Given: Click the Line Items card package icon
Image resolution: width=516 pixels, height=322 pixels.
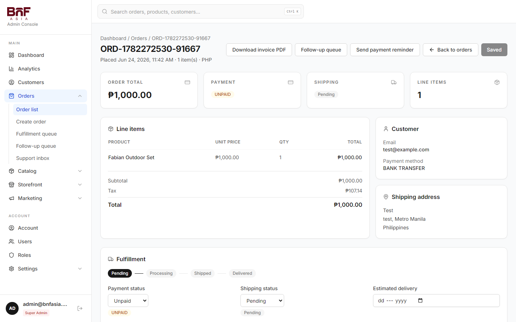Looking at the screenshot, I should coord(497,82).
